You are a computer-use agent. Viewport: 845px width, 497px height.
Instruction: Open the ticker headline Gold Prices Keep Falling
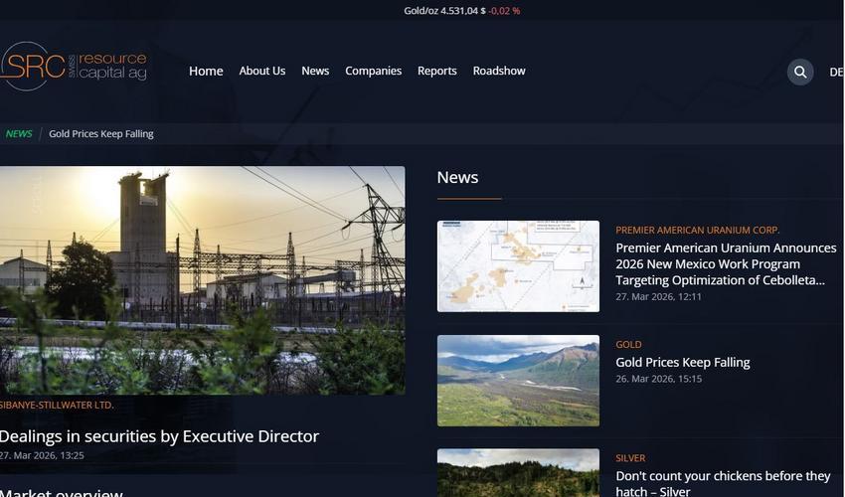[101, 133]
